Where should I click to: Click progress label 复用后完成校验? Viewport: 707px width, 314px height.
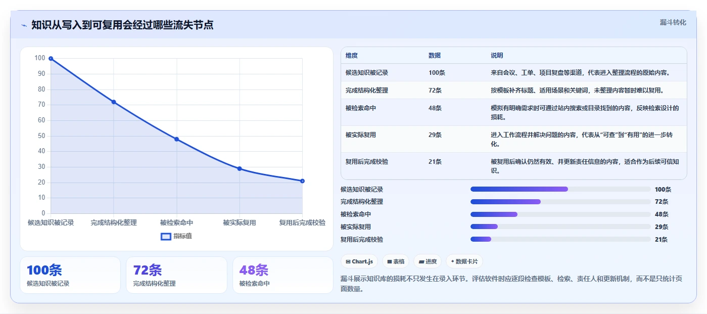tap(362, 239)
